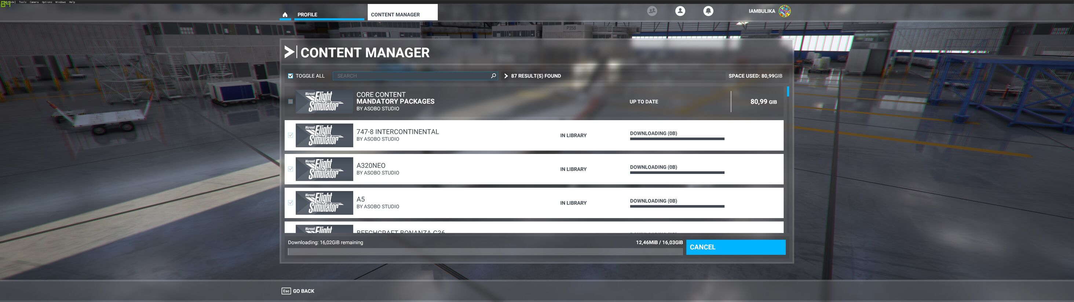
Task: Open the IAMBULIKA gamer avatar
Action: tap(785, 11)
